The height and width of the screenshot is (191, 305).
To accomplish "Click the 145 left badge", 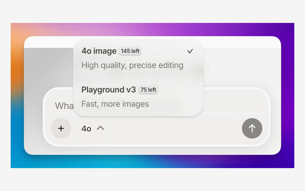I will [x=130, y=51].
